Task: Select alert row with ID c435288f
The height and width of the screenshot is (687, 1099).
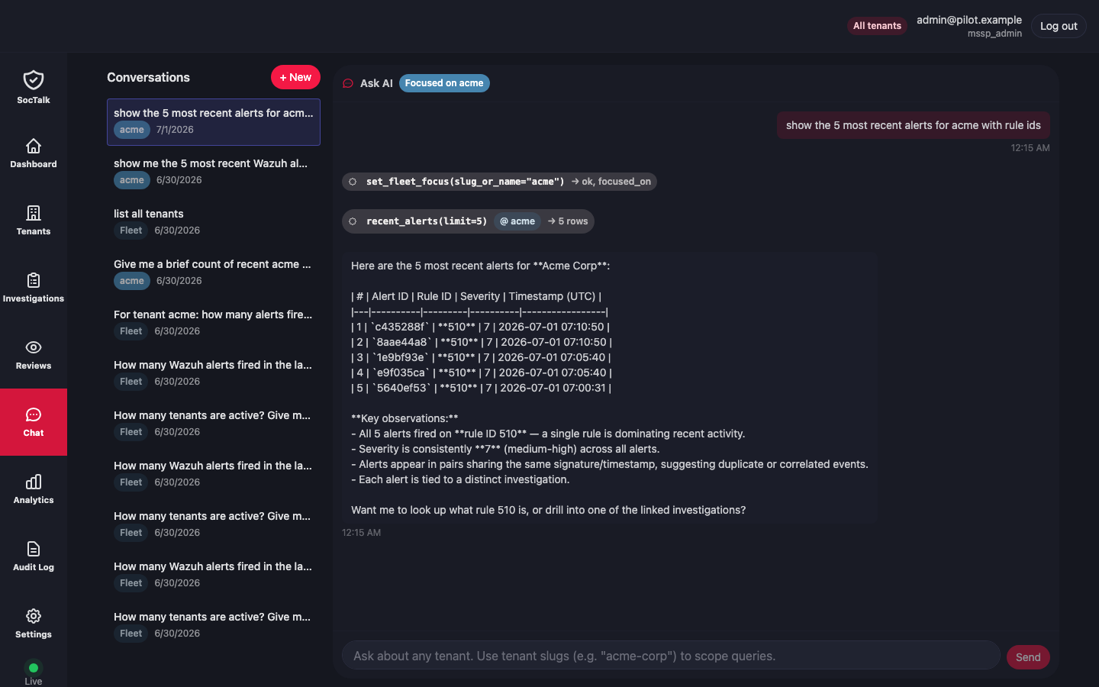Action: click(x=480, y=327)
